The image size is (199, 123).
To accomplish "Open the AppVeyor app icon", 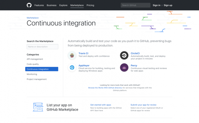I will [x=72, y=68].
